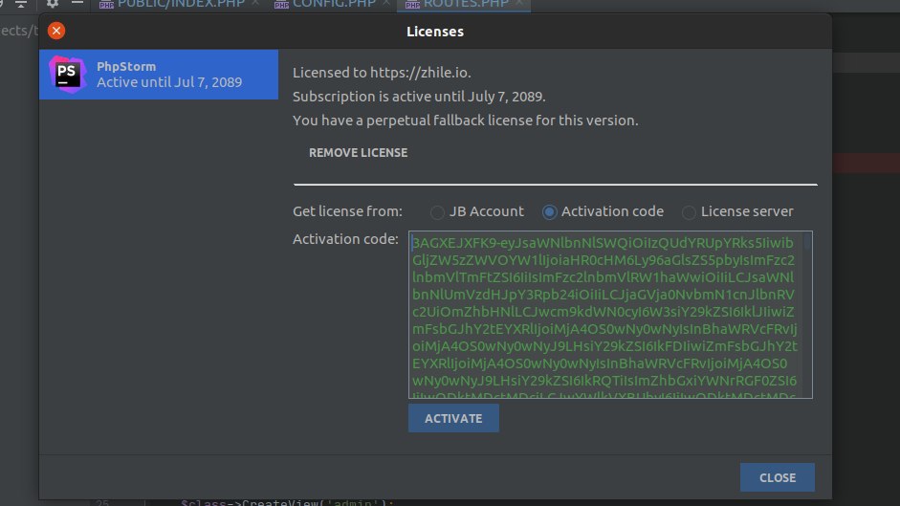Click the 'Activation code:' field label

click(x=345, y=239)
